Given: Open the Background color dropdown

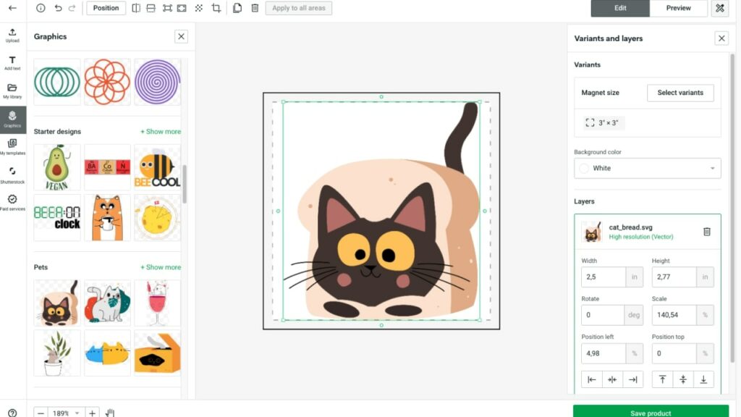Looking at the screenshot, I should click(647, 168).
